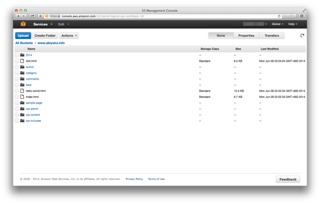Open Terms of Use link
The image size is (320, 204).
(156, 179)
